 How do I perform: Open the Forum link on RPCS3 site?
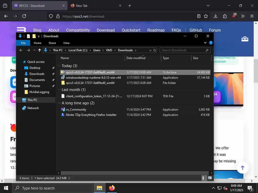click(215, 30)
